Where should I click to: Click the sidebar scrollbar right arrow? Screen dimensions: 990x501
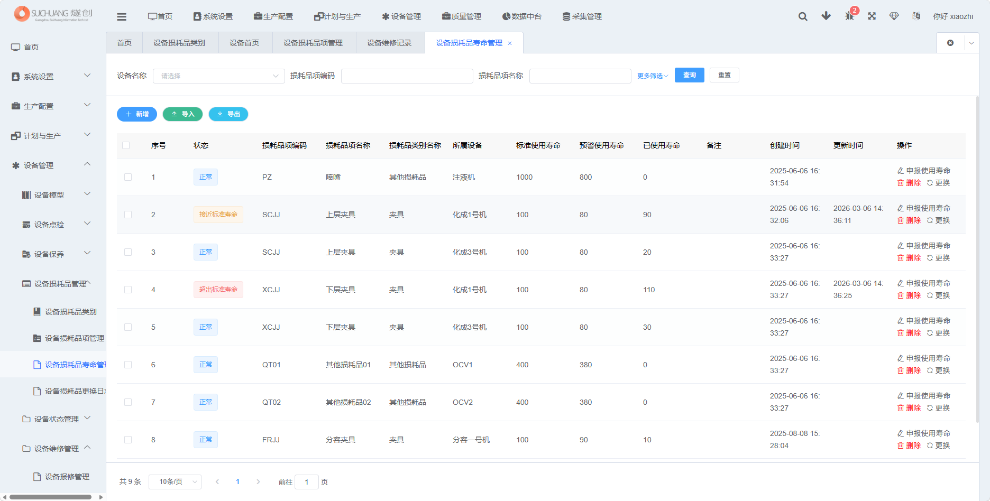click(x=101, y=497)
